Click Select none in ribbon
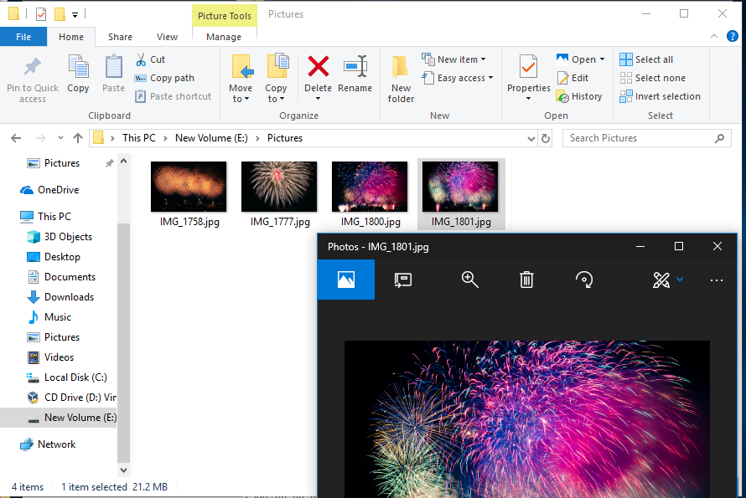 tap(652, 78)
